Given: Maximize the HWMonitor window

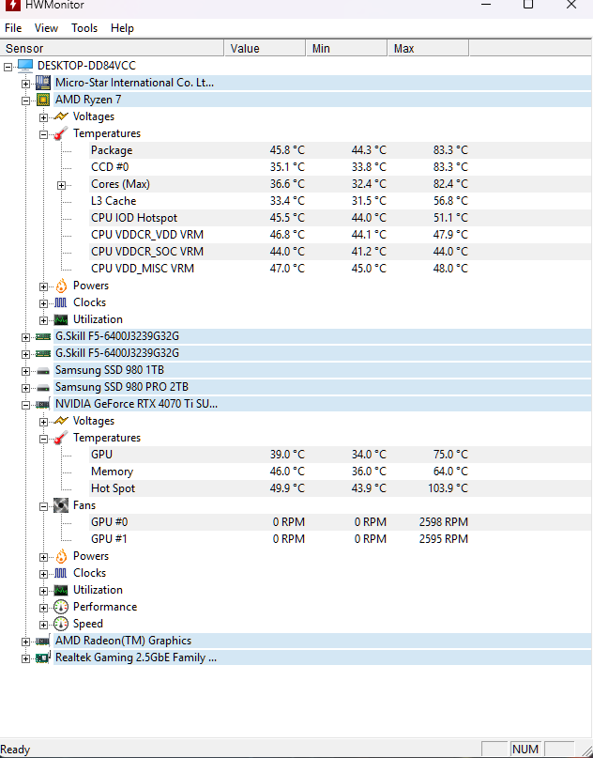Looking at the screenshot, I should click(528, 5).
